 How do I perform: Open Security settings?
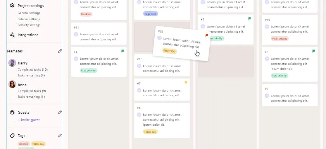[29, 25]
